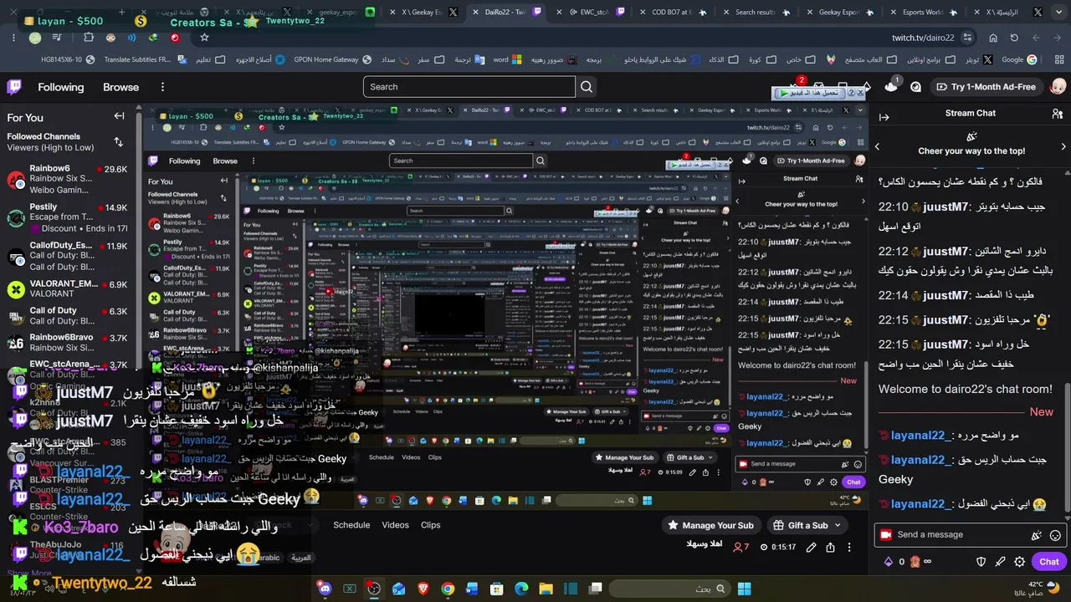This screenshot has width=1071, height=602.
Task: Open the three-dot More menu beside Browse
Action: 162,87
